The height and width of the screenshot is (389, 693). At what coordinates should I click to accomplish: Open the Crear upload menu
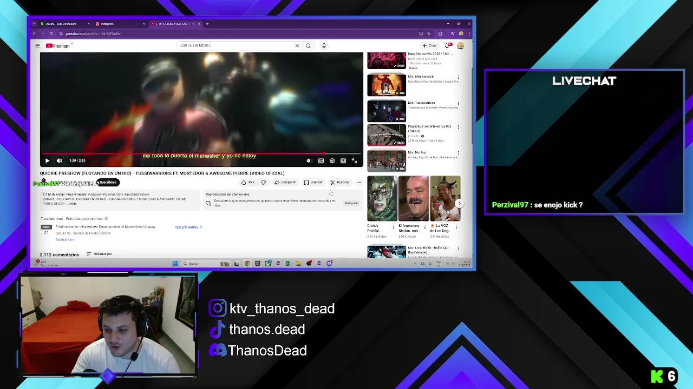click(x=430, y=45)
